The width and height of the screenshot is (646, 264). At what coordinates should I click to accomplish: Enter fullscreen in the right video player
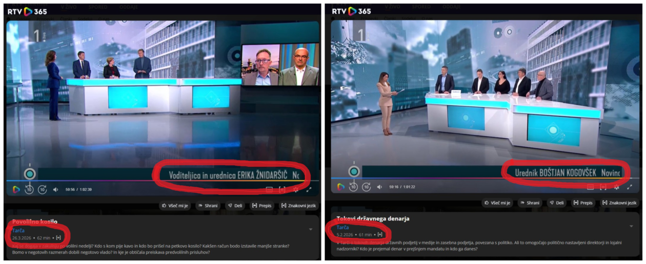[630, 187]
